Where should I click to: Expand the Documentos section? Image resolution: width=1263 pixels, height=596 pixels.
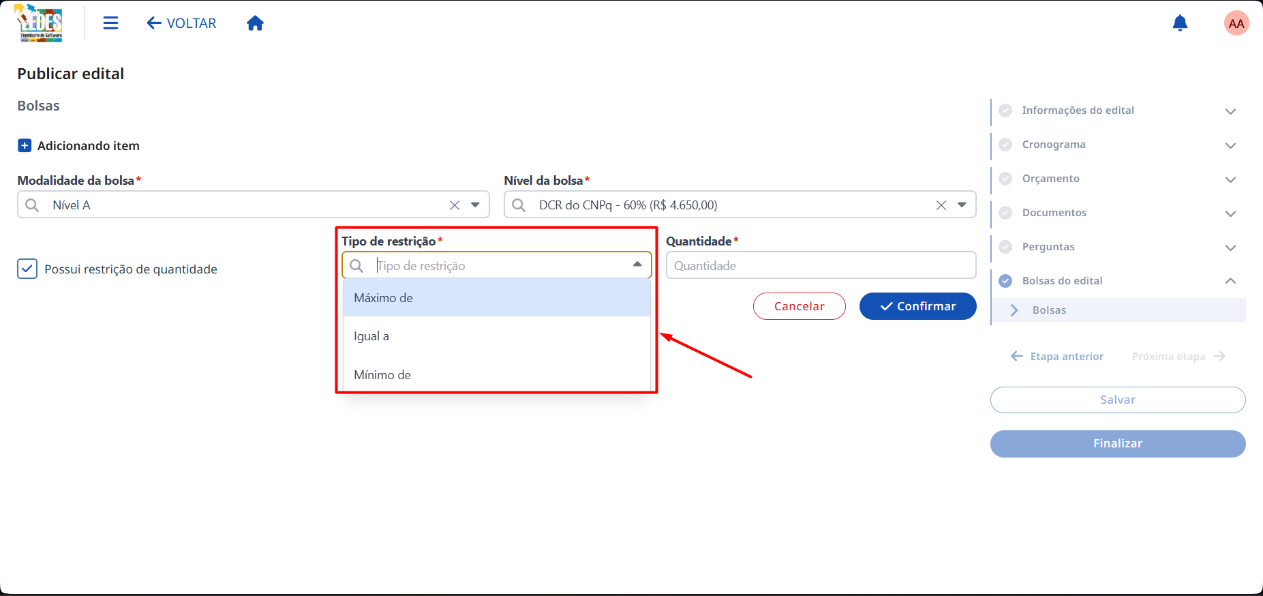pyautogui.click(x=1230, y=213)
